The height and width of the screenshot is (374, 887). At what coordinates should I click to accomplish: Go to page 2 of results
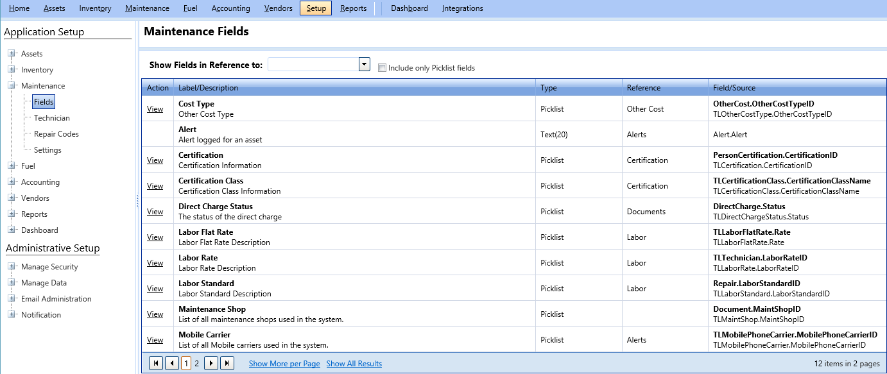point(197,364)
